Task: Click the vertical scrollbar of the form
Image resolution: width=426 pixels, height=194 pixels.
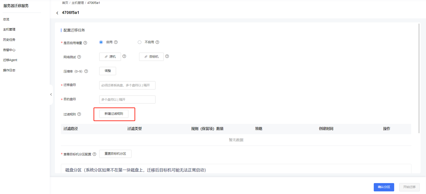Action: (x=419, y=78)
